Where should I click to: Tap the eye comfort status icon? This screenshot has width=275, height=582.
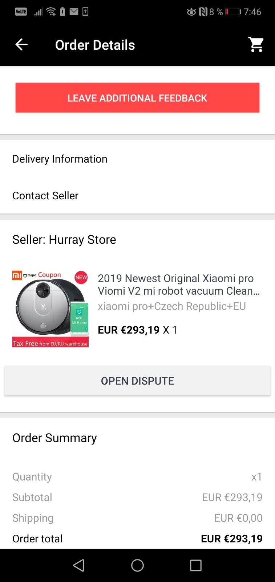coord(191,12)
